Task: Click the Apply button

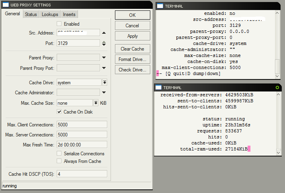Action: 133,36
